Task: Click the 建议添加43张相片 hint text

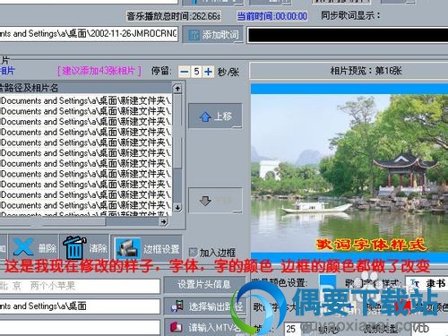Action: tap(99, 71)
